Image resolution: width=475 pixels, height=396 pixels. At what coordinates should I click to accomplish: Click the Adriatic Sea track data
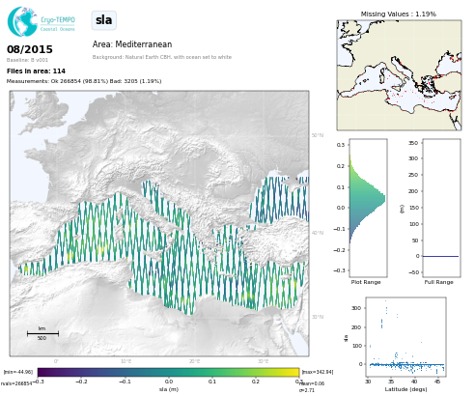click(x=164, y=200)
